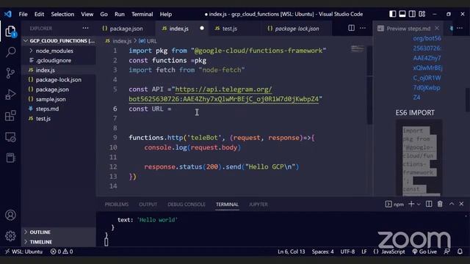The width and height of the screenshot is (470, 264).
Task: Switch to package.json editor tab
Action: coord(126,29)
